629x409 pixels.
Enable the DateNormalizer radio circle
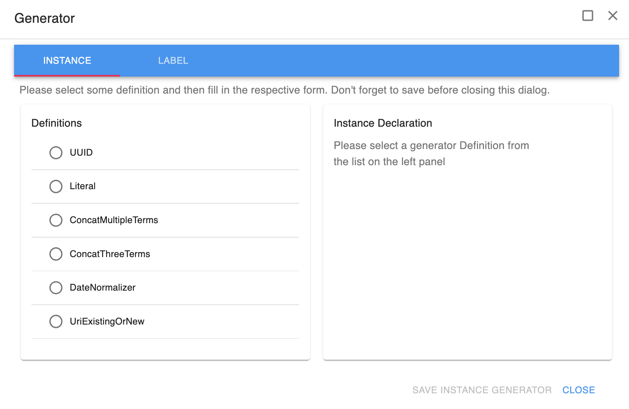coord(56,288)
